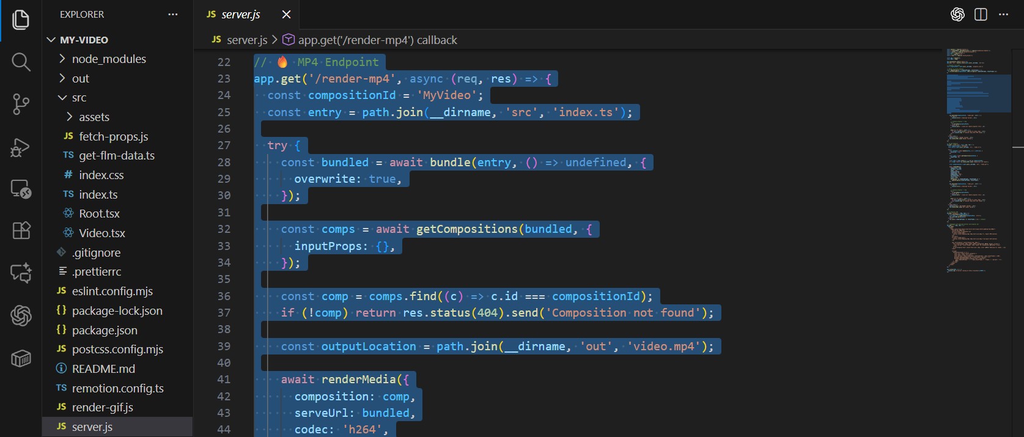Open the Extensions view
This screenshot has height=437, width=1024.
pyautogui.click(x=21, y=230)
